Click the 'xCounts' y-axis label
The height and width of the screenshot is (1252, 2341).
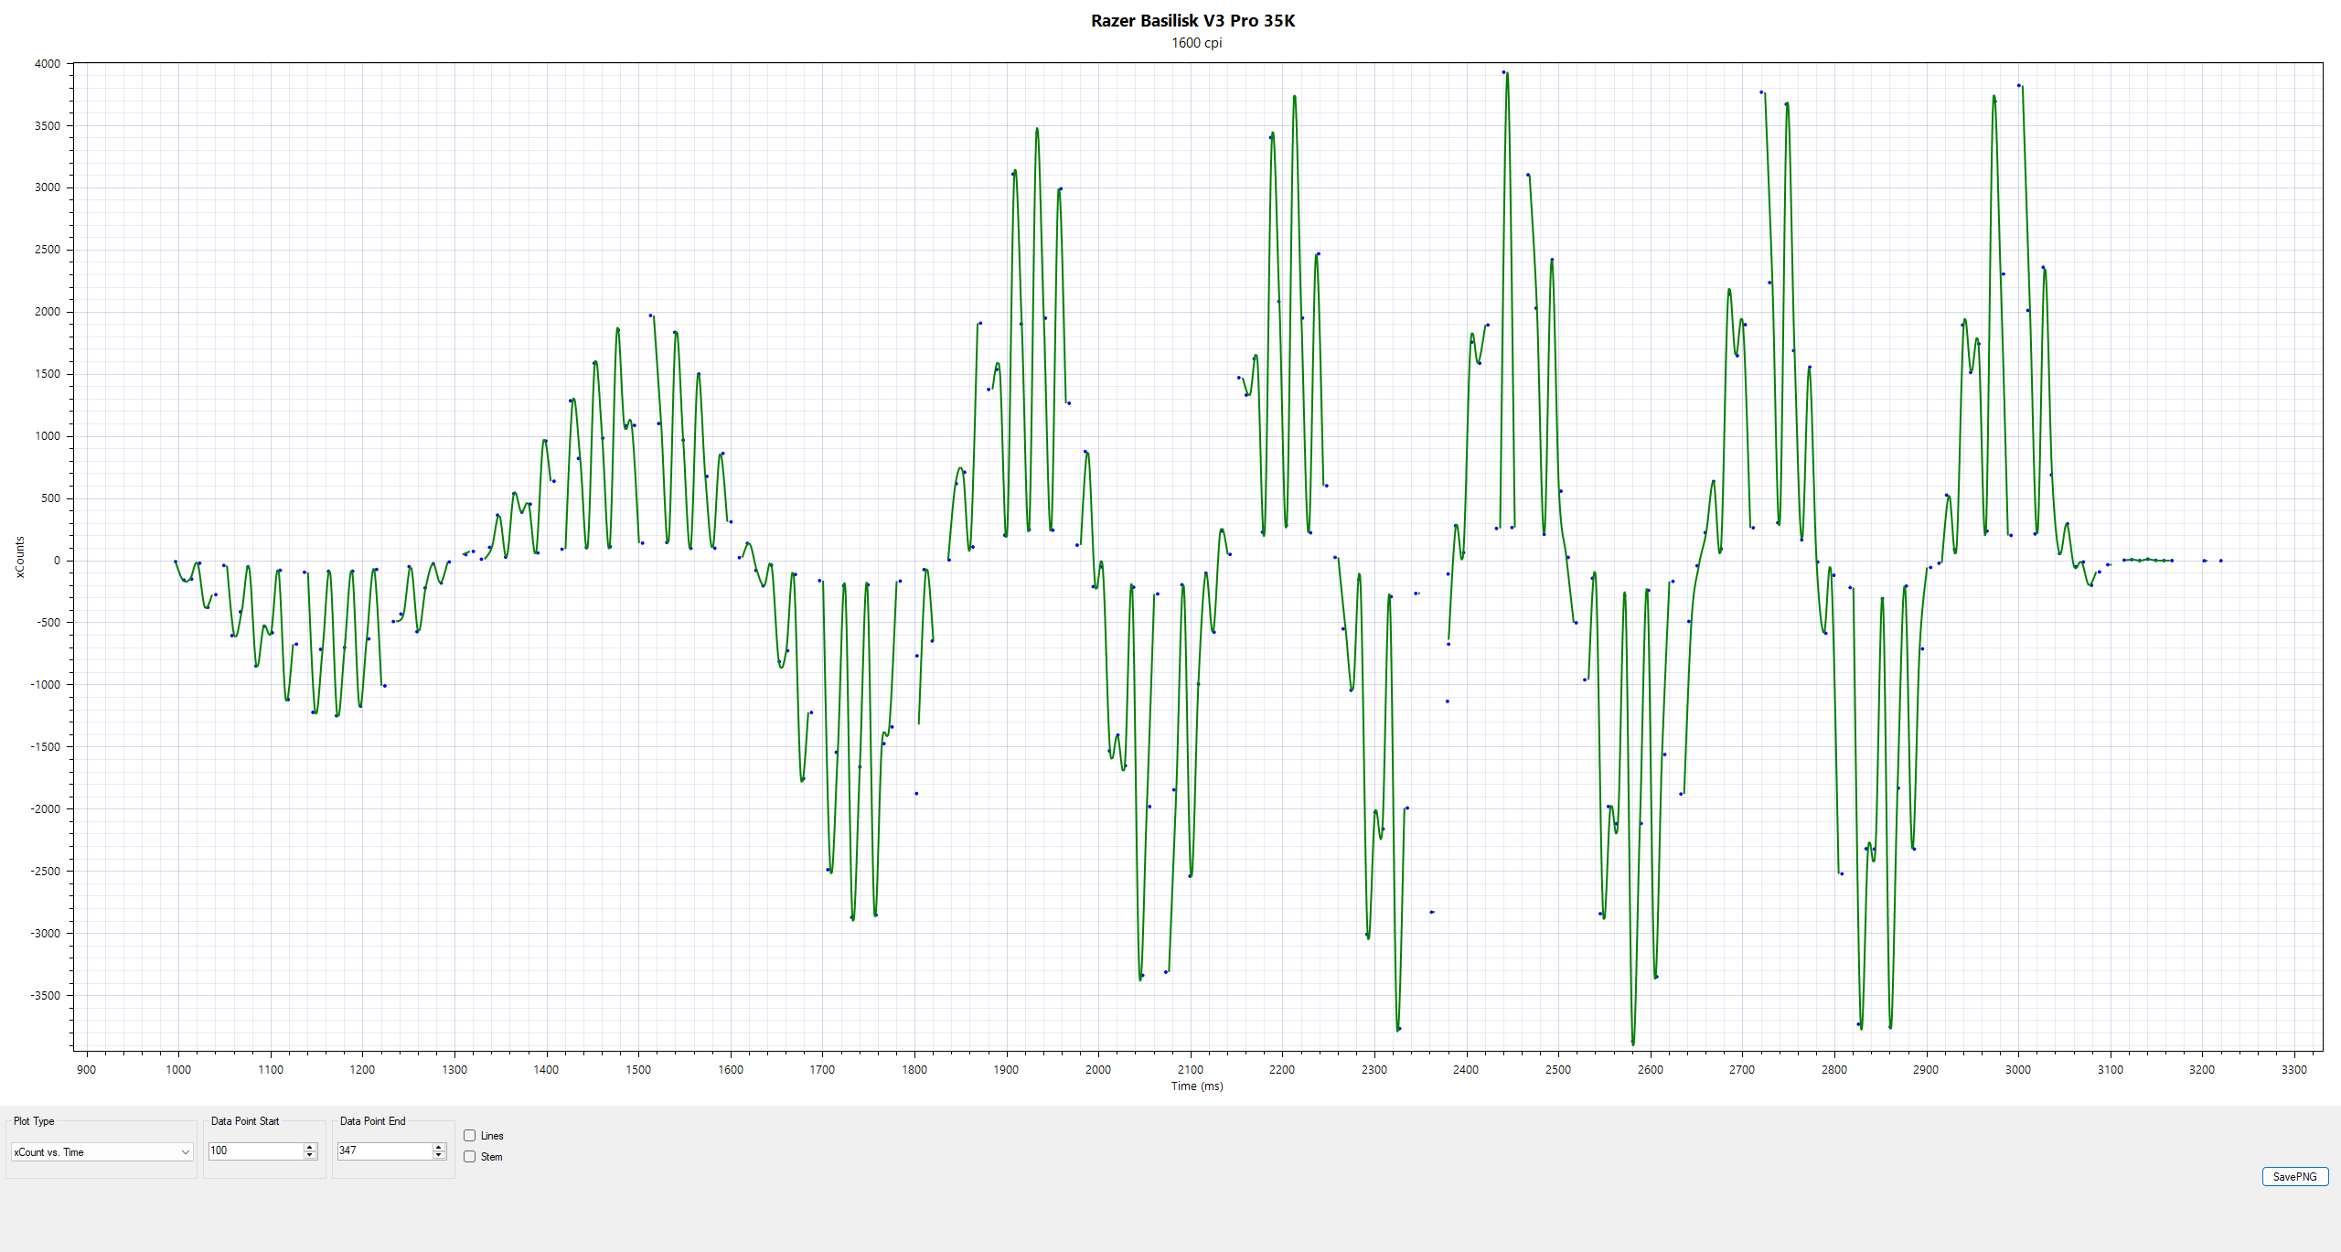click(x=20, y=557)
